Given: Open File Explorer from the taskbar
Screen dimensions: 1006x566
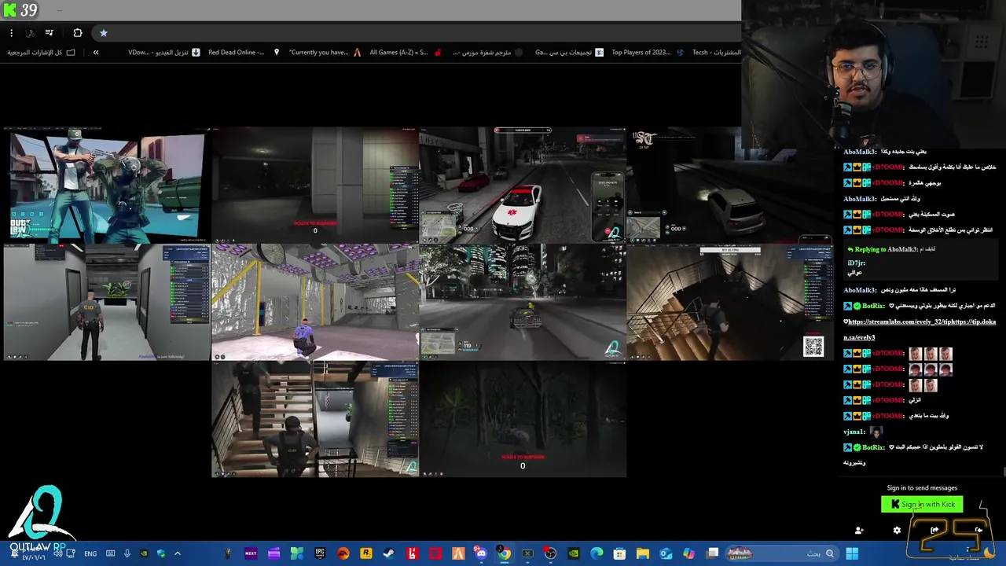Looking at the screenshot, I should (x=642, y=553).
